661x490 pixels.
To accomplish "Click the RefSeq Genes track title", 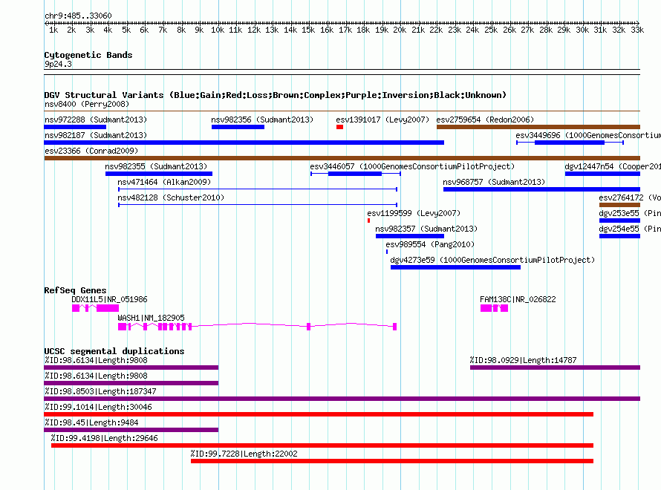I will coord(75,290).
